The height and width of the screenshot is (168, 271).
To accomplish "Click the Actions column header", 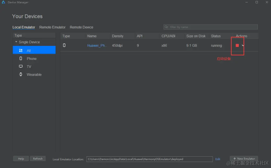I will 241,36.
